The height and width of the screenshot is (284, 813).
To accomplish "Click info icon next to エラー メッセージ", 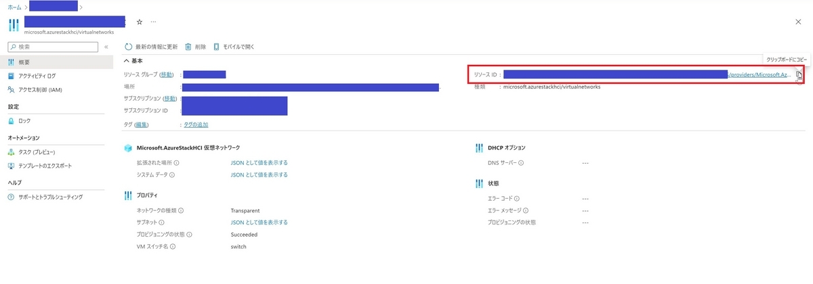I will point(526,210).
